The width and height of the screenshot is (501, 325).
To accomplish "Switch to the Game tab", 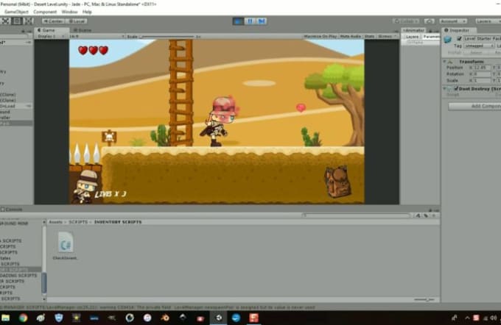I will 51,30.
